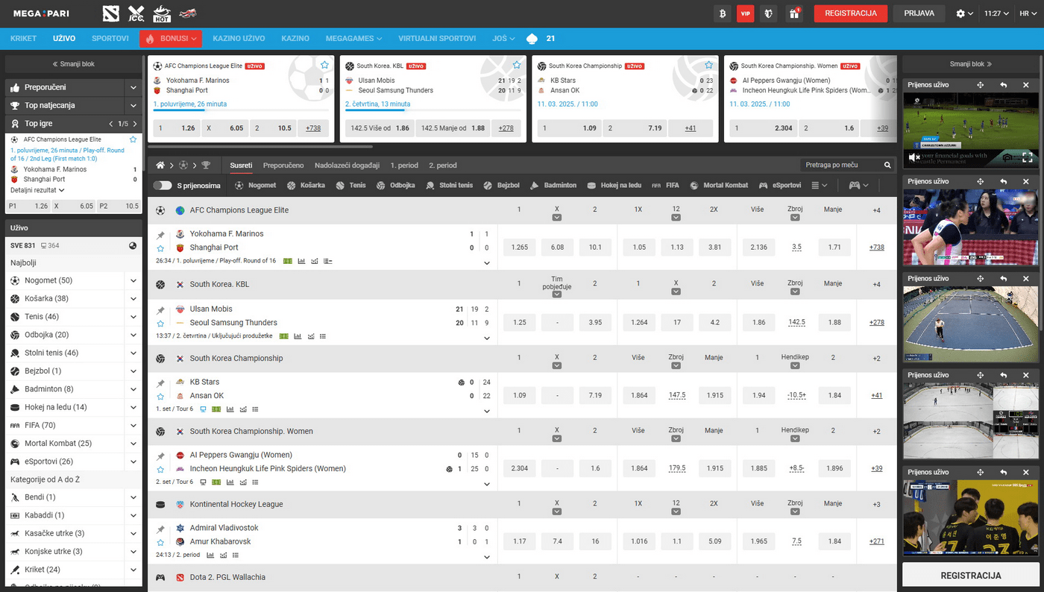Expand first live stream to fullscreen
Screen dimensions: 1044x592
1027,157
